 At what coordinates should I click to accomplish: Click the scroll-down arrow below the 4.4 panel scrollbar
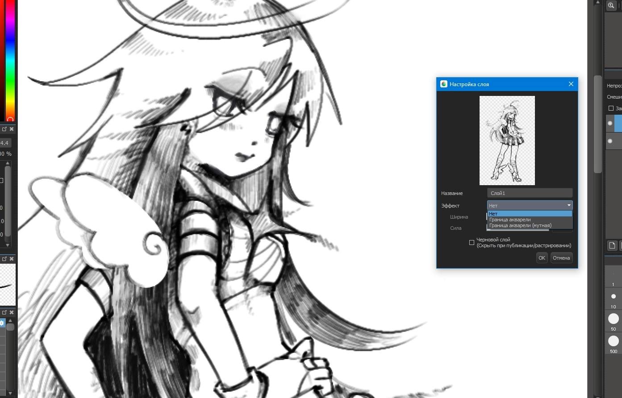[x=8, y=245]
